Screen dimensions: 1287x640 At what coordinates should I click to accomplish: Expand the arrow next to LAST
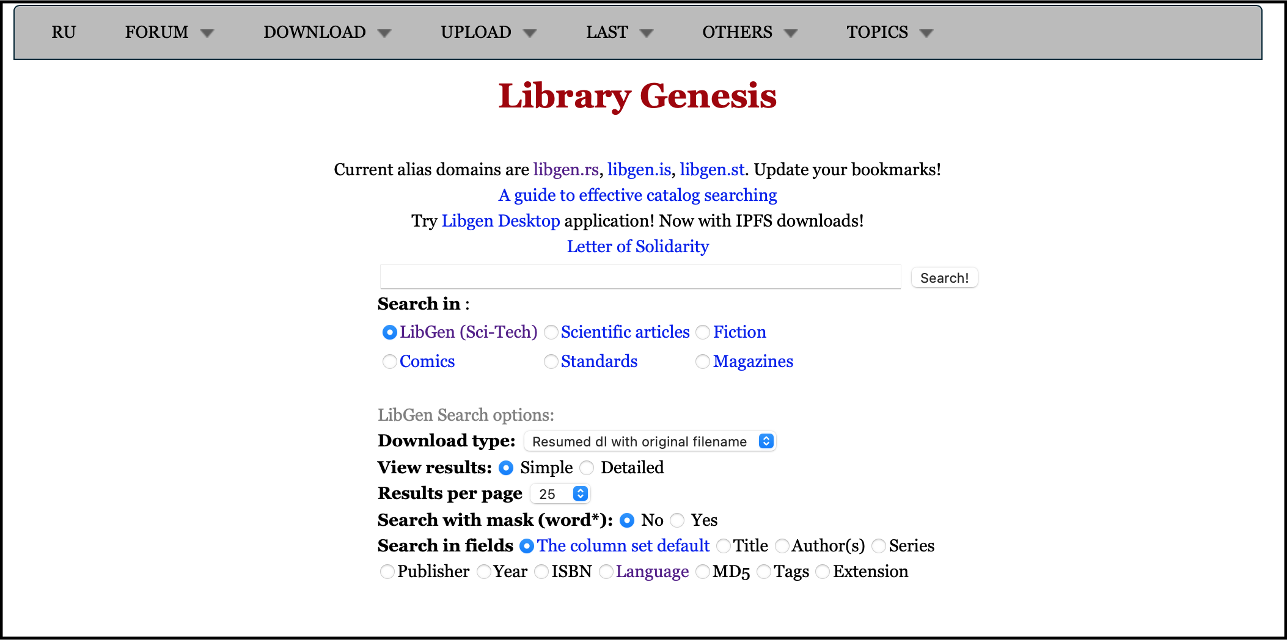(647, 34)
